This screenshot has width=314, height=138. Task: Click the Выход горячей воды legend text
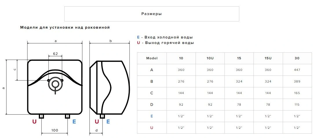[x=169, y=43]
